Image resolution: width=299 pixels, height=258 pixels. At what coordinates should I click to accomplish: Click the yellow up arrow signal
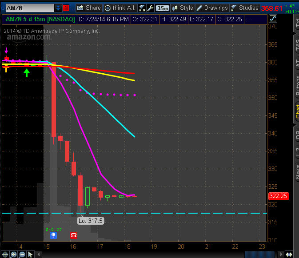click(6, 68)
